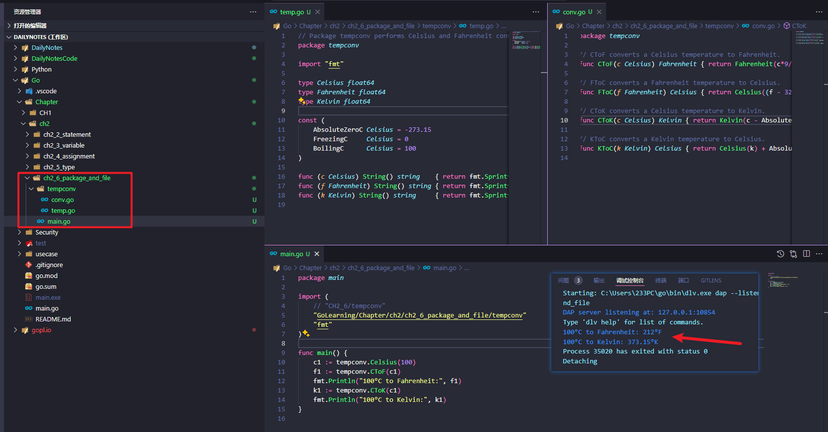Click line number 10 in conv.go

564,120
